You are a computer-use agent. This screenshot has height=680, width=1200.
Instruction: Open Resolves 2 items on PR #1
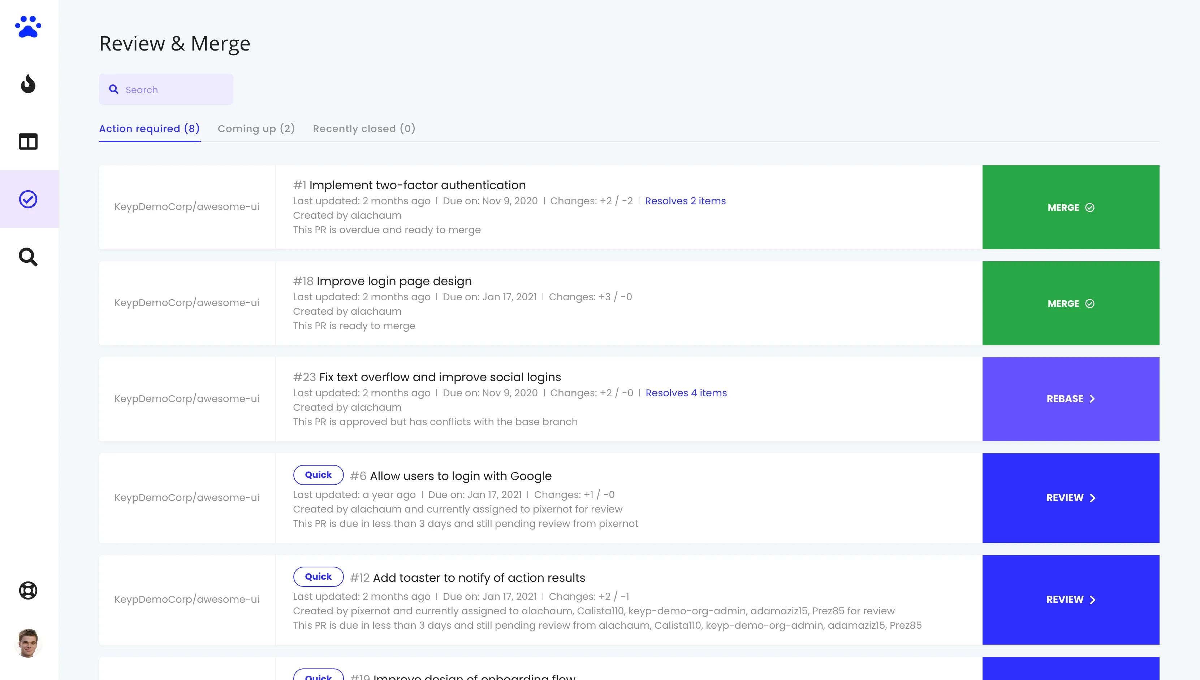[685, 201]
